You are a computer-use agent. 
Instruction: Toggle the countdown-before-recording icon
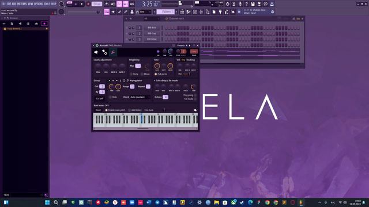tap(119, 4)
